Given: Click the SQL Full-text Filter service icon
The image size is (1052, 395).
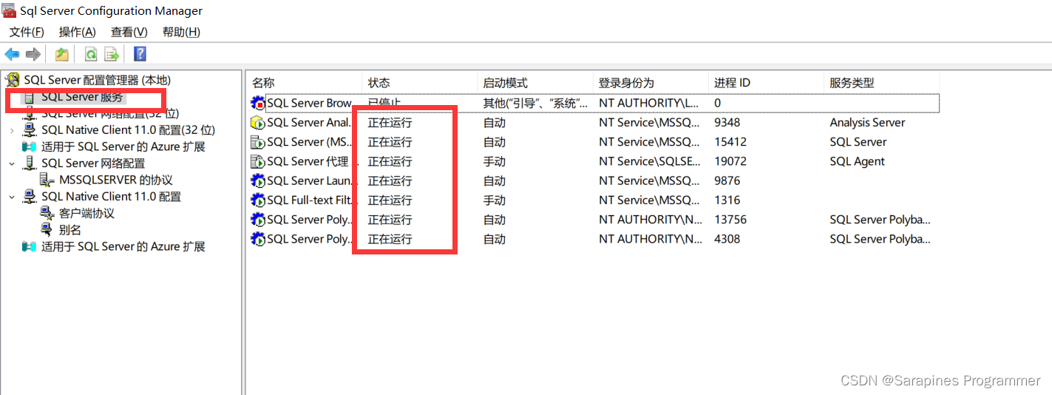Looking at the screenshot, I should [x=258, y=200].
